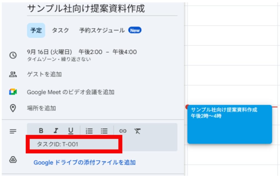Click ゲストを追加 to add guests

coord(44,74)
